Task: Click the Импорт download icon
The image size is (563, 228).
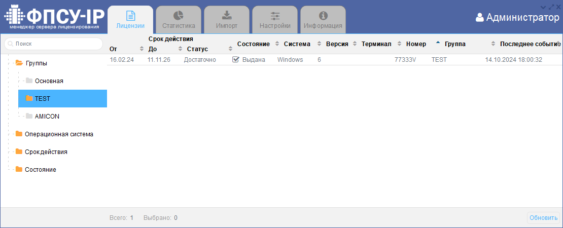Action: (227, 16)
